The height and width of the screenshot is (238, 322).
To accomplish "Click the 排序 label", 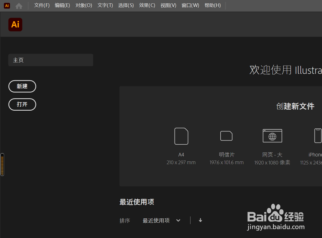I will tap(125, 221).
